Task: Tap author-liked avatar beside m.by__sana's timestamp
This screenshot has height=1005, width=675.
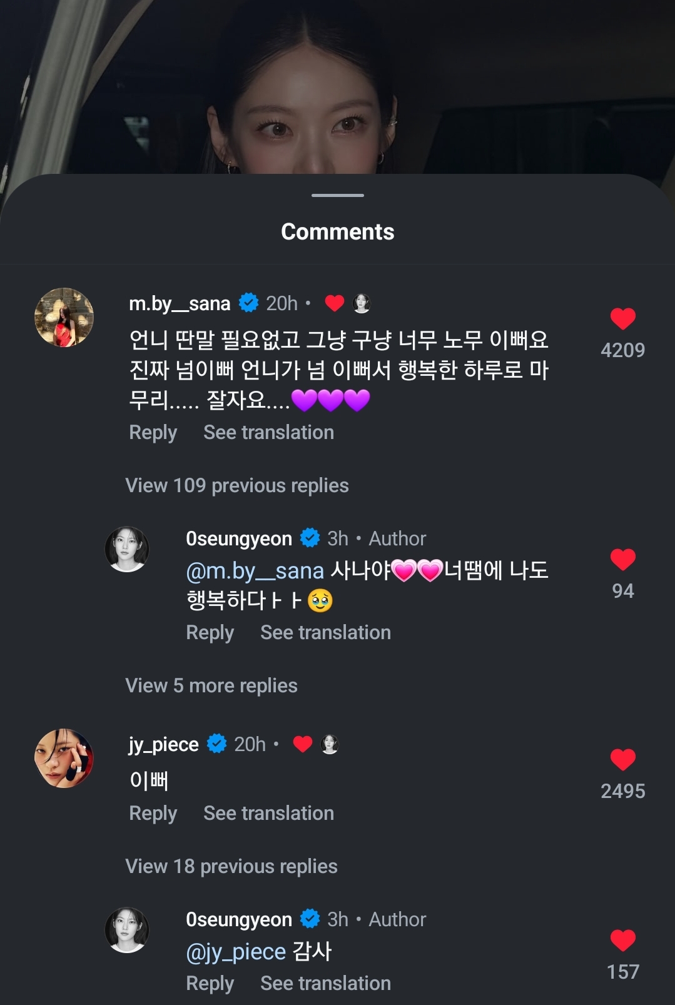Action: point(362,303)
